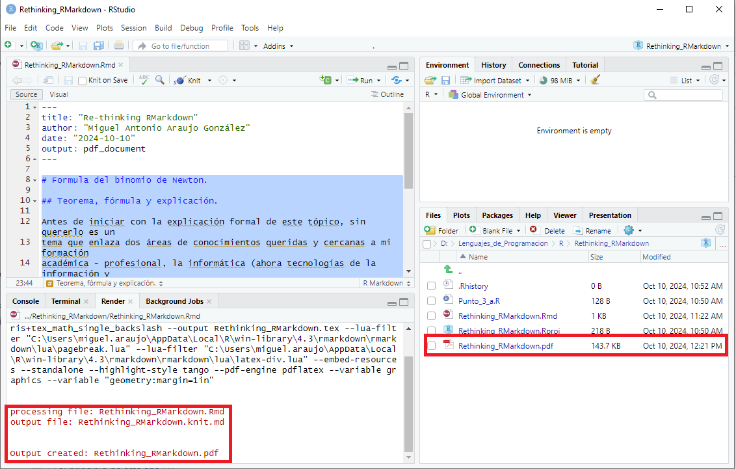
Task: Switch to the History tab
Action: pyautogui.click(x=493, y=65)
